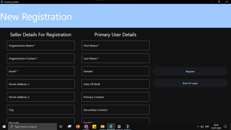Screen dimensions: 231x130
Task: Select the Flutter app taskbar icon
Action: tap(111, 127)
